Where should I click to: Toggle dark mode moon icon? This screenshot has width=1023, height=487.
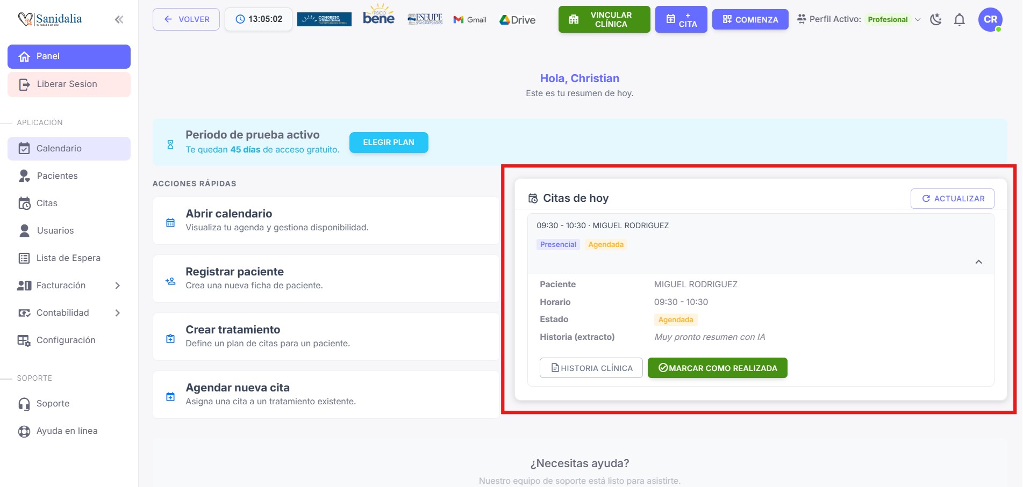tap(936, 20)
